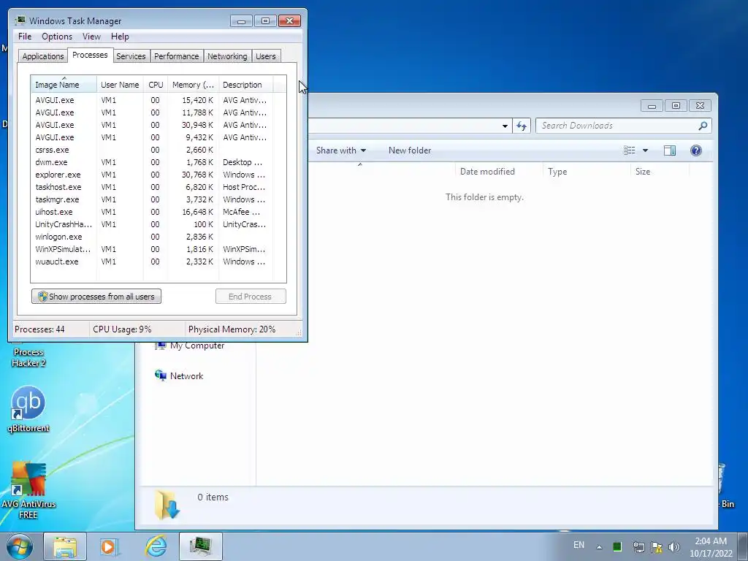Click Show processes from all users
The image size is (748, 561).
click(96, 297)
